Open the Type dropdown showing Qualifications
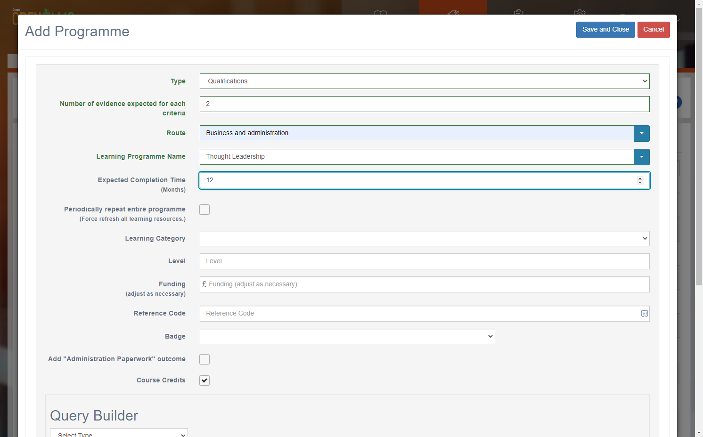The height and width of the screenshot is (437, 703). [425, 81]
